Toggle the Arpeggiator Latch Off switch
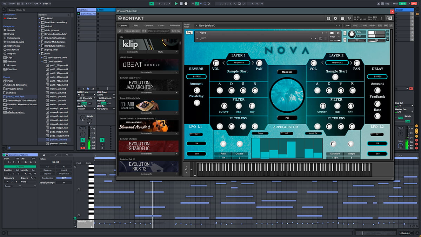This screenshot has width=421, height=237. (x=313, y=133)
